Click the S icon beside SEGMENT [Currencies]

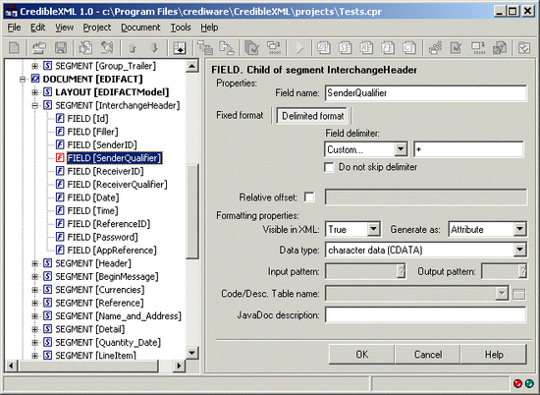click(x=47, y=290)
